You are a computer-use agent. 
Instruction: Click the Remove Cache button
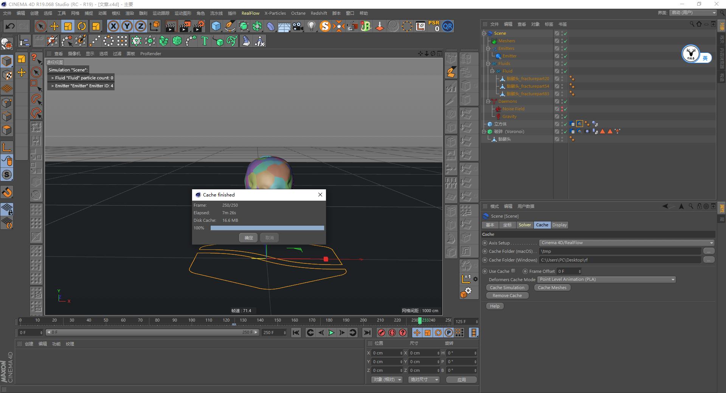[507, 296]
